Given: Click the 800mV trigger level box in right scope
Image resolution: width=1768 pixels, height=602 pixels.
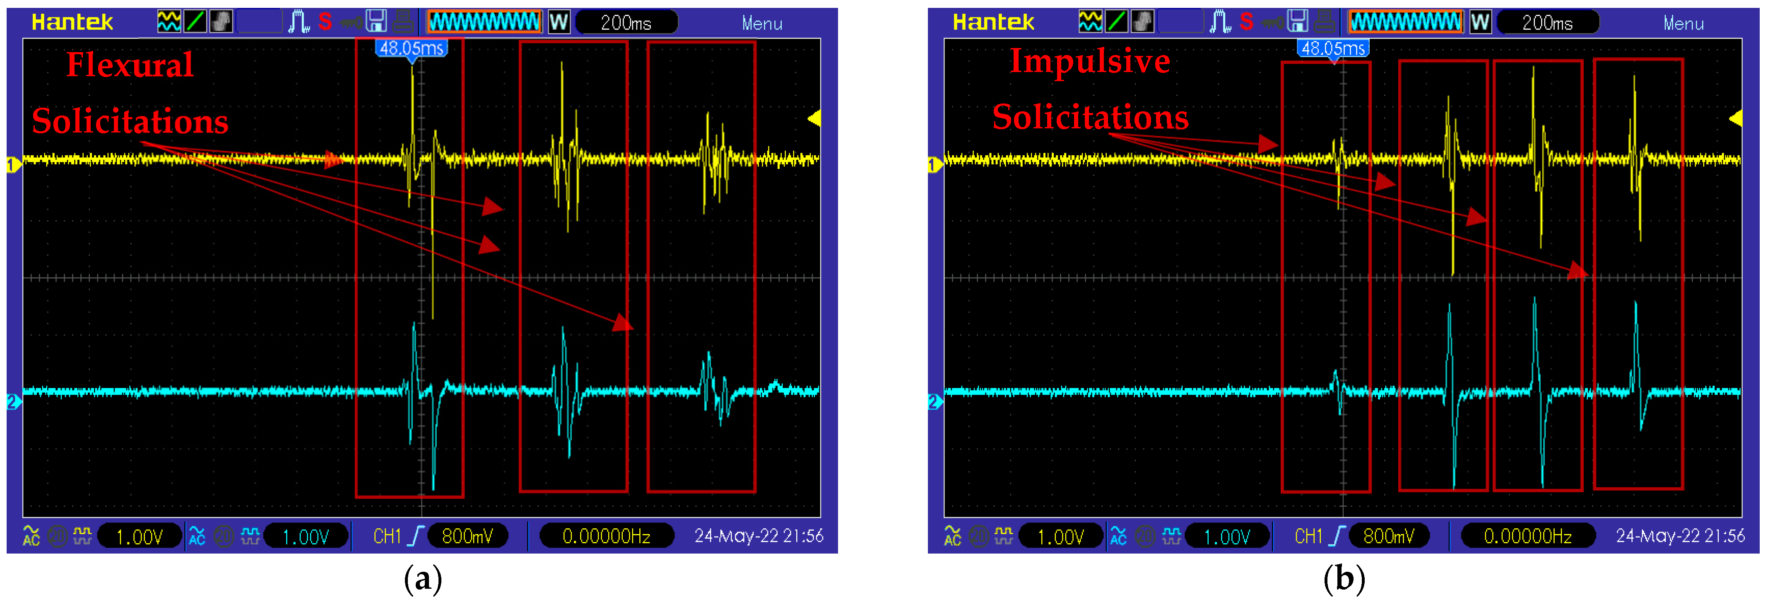Looking at the screenshot, I should pos(1388,536).
